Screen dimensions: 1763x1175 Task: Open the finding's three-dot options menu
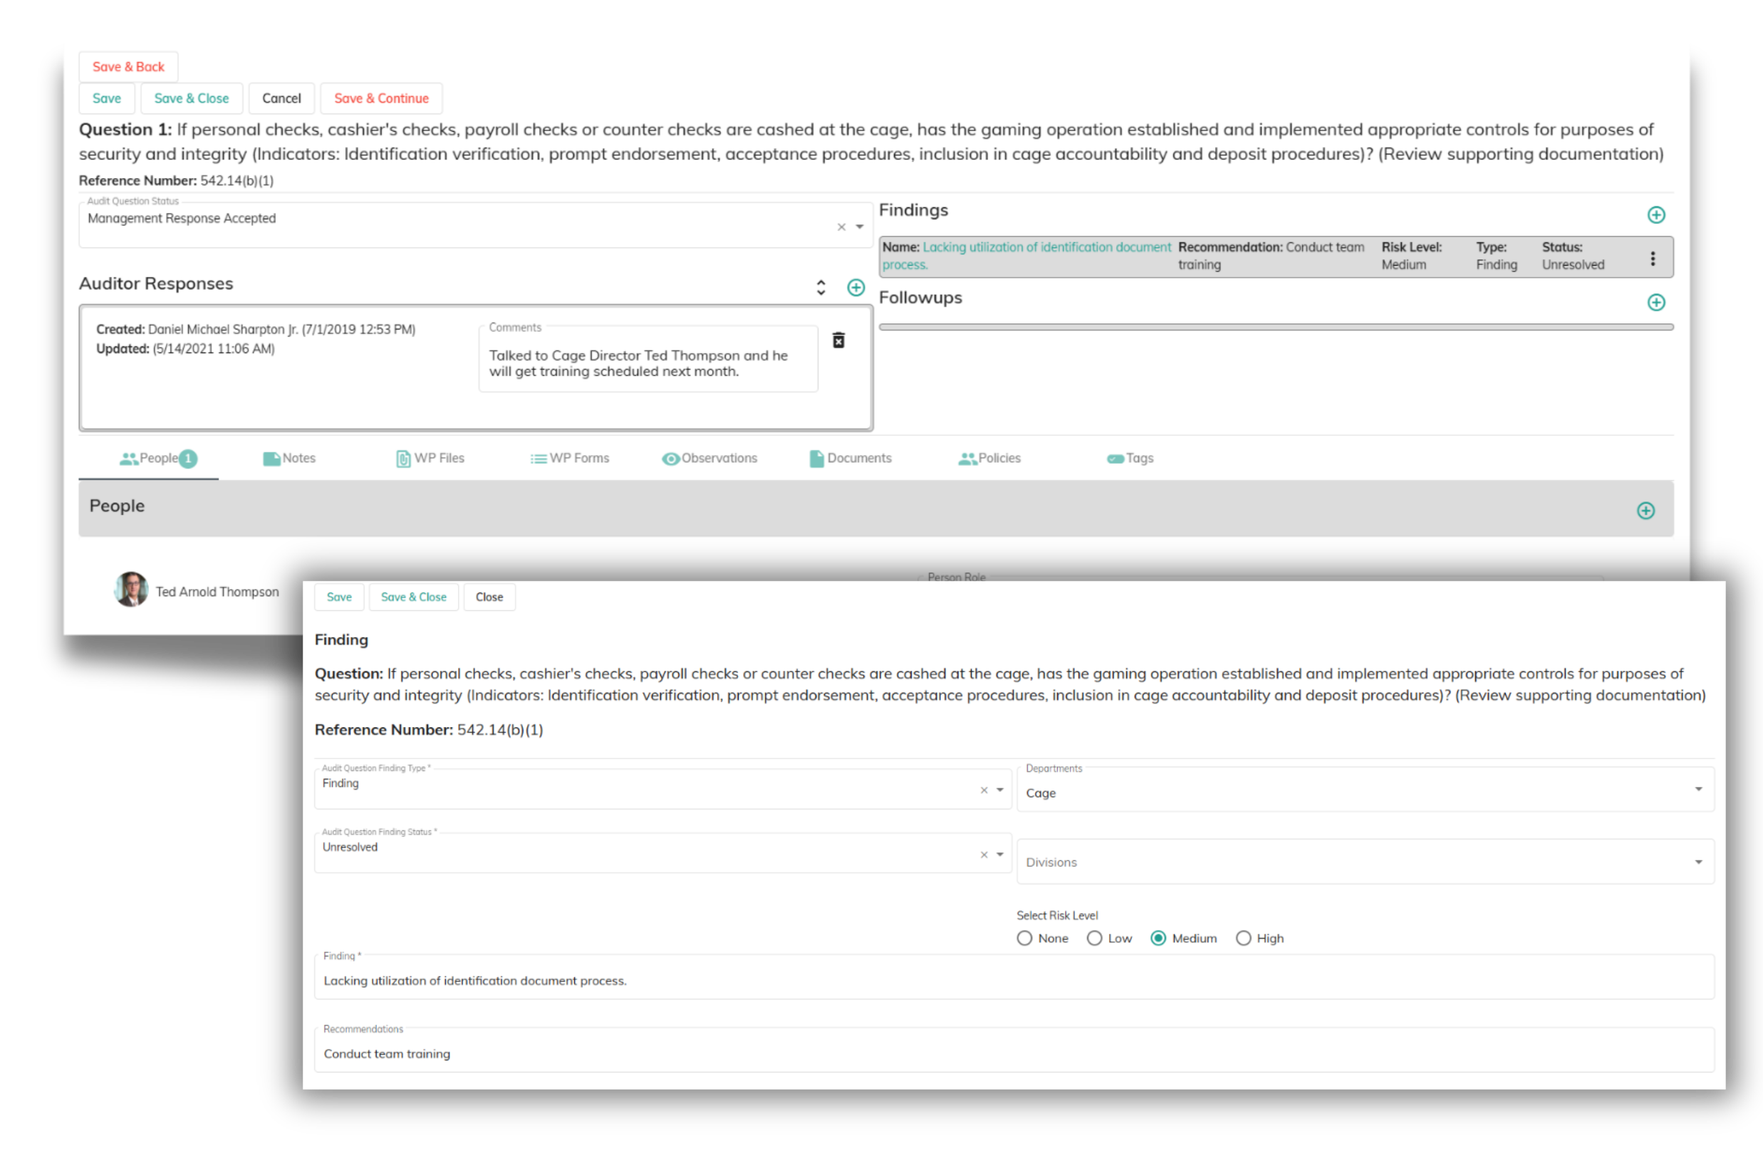pyautogui.click(x=1652, y=258)
